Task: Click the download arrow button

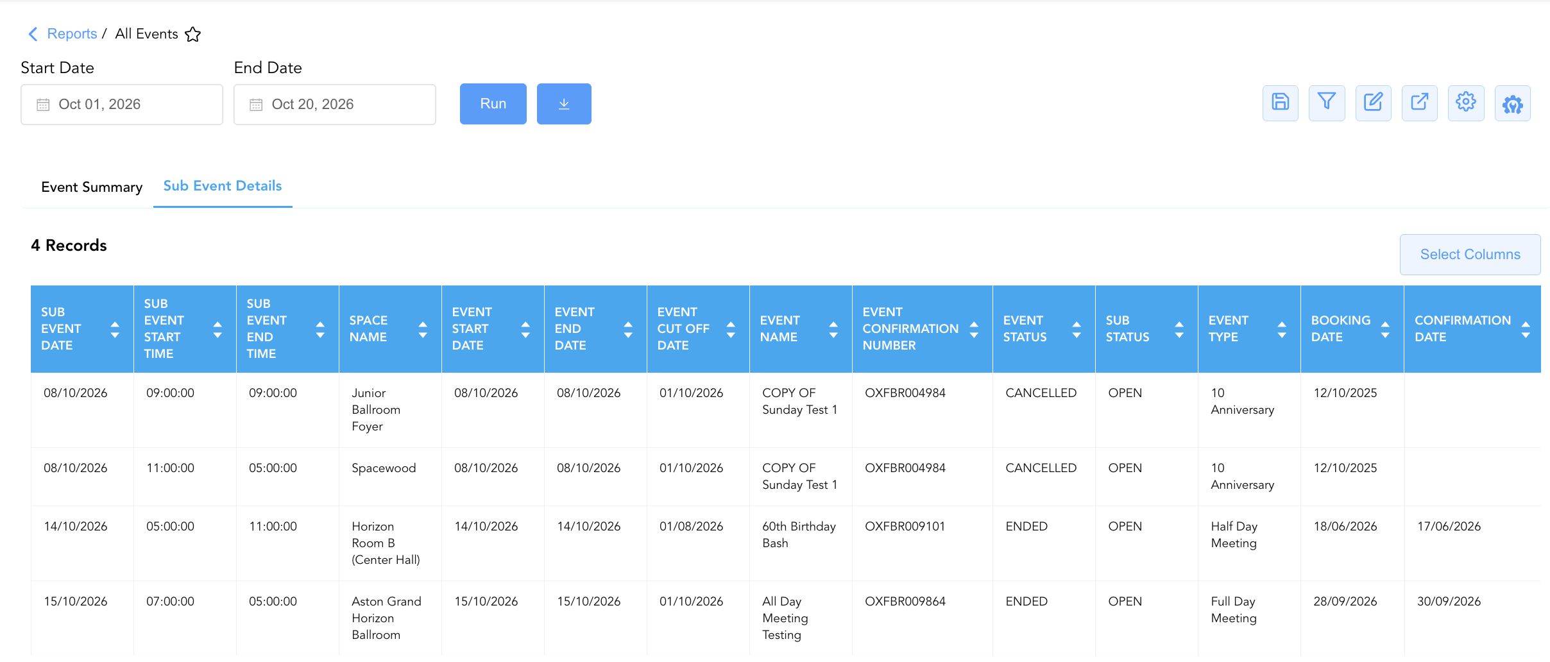Action: (564, 104)
